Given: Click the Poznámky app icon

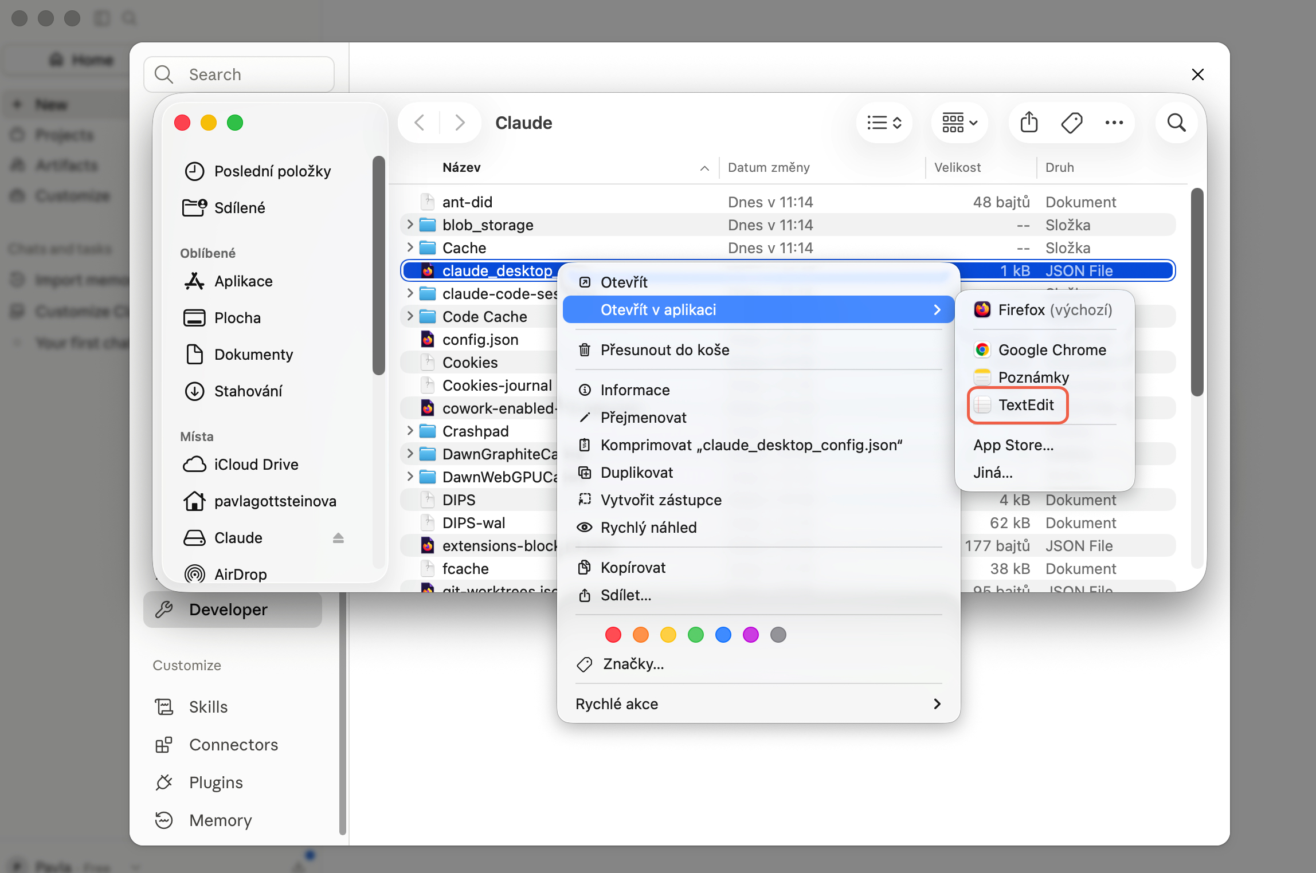Looking at the screenshot, I should [x=982, y=377].
